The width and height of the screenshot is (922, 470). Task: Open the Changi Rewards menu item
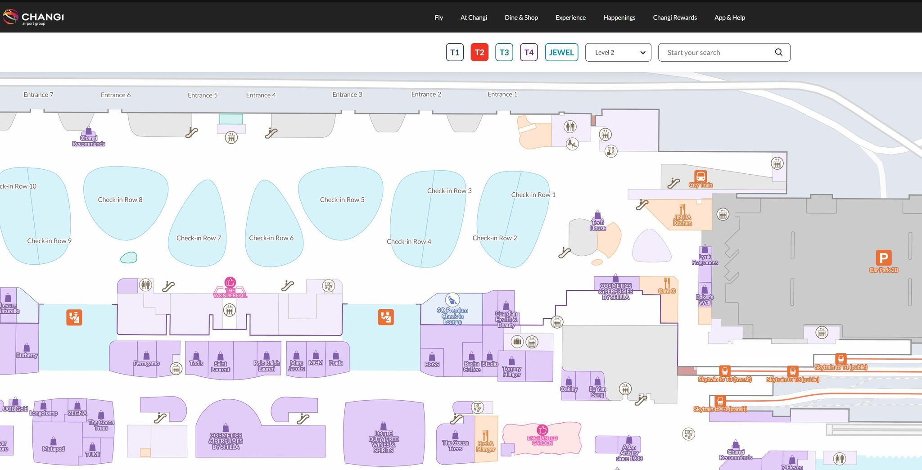click(x=675, y=18)
